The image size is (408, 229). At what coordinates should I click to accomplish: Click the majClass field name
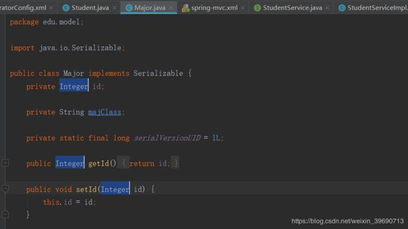[x=105, y=112]
